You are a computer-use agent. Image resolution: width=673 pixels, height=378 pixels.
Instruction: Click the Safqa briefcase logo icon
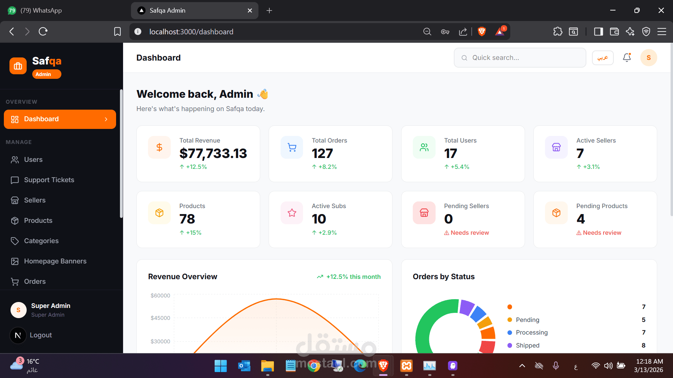18,66
